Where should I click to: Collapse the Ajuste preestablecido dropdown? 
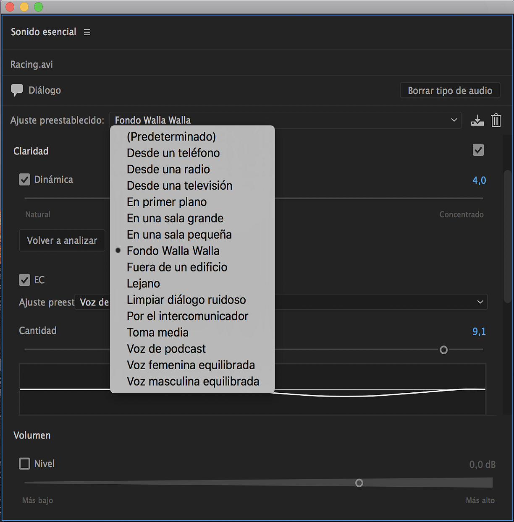click(x=285, y=120)
